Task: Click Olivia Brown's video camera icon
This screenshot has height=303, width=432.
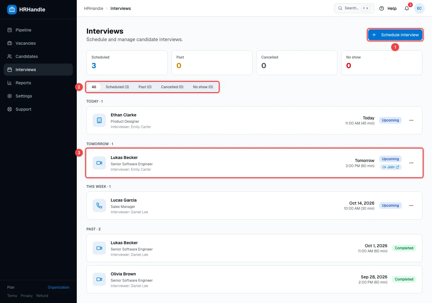Action: [99, 279]
